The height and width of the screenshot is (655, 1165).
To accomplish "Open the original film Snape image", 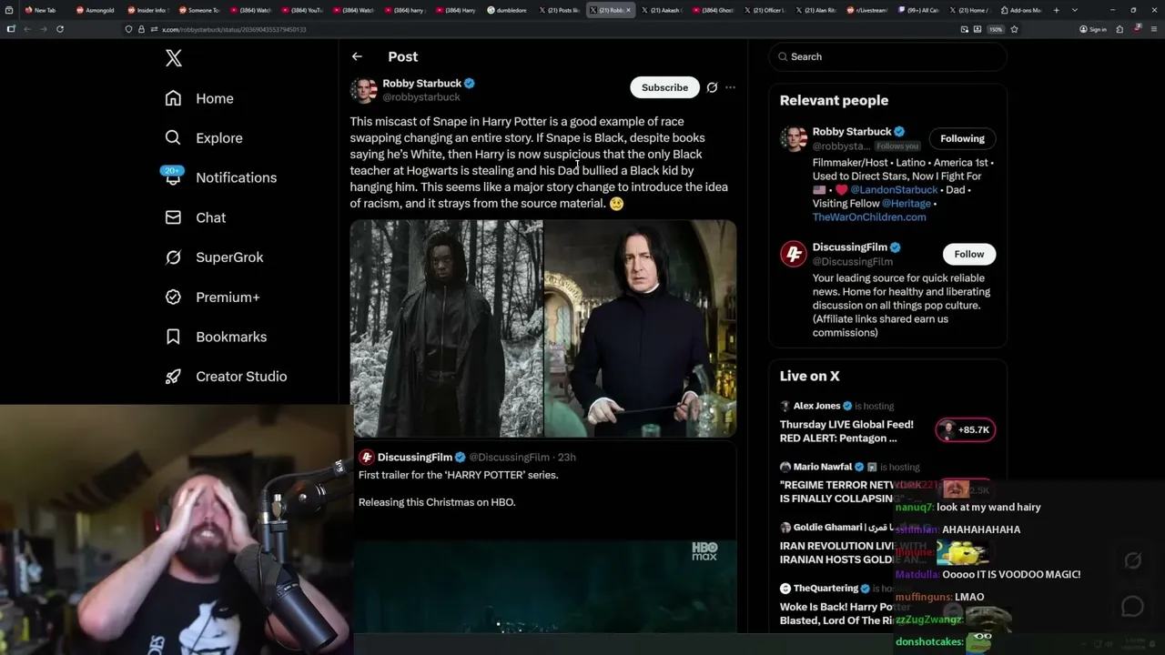I will 641,328.
